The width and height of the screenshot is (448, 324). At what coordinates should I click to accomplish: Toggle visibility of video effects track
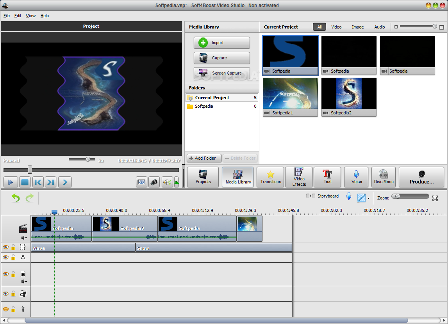pyautogui.click(x=5, y=247)
